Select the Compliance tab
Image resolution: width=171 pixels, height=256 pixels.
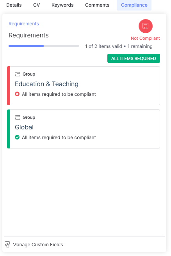click(x=134, y=5)
